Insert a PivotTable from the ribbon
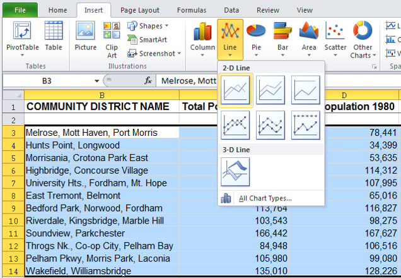 click(x=22, y=39)
